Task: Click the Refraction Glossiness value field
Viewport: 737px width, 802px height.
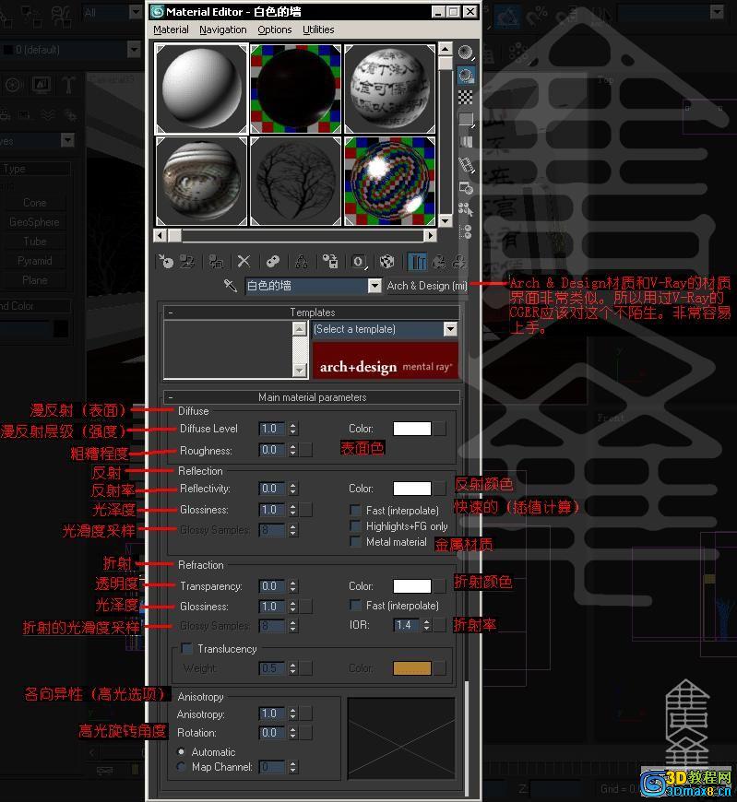Action: (272, 607)
